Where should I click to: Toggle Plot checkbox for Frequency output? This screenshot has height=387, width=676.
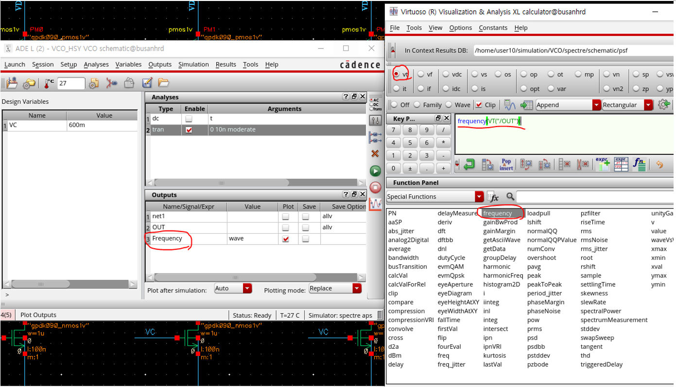(x=286, y=239)
